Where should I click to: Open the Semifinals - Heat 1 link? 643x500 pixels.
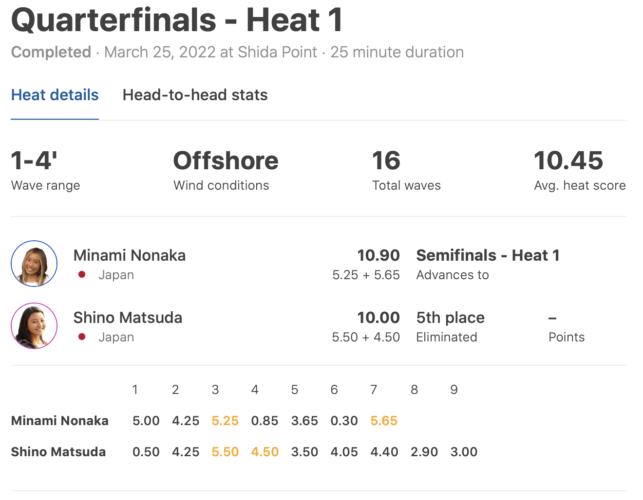click(488, 255)
